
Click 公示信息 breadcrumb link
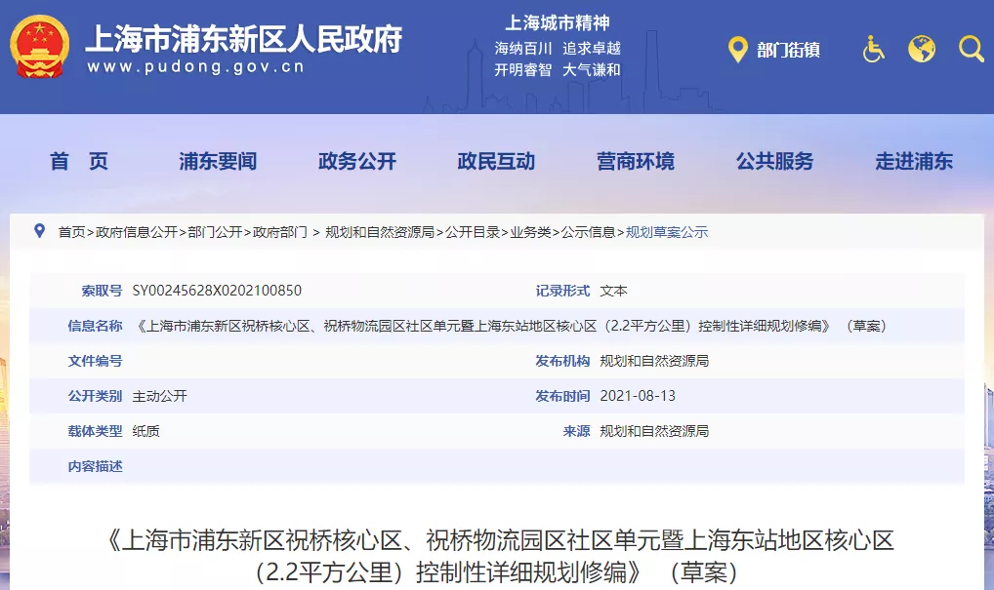[x=588, y=232]
